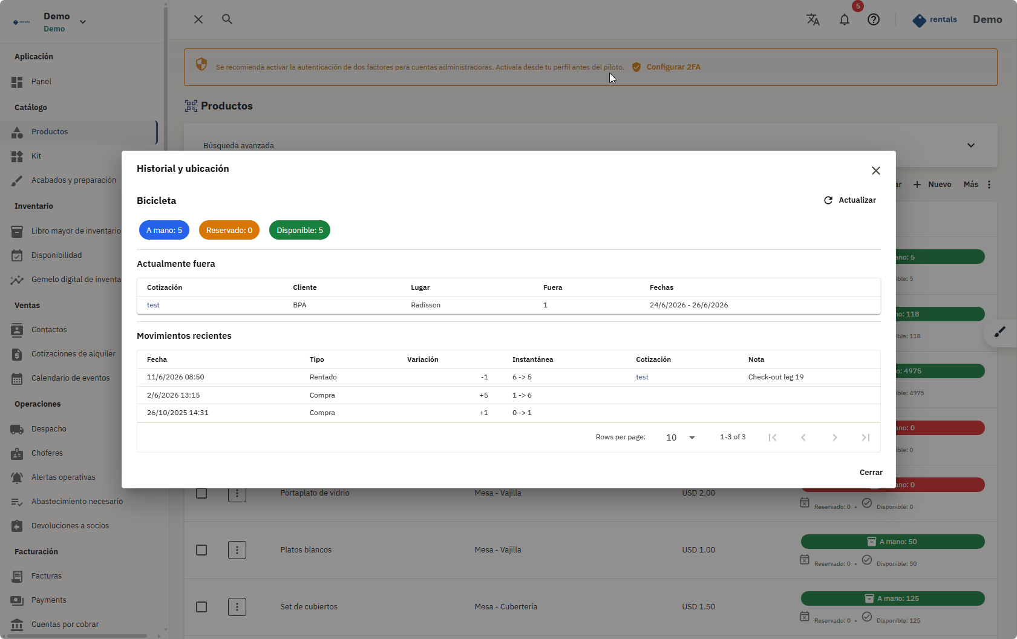Click the Cuentas por cobrar icon
Viewport: 1017px width, 639px height.
17,624
